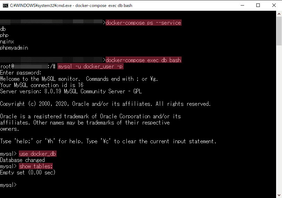This screenshot has width=282, height=198.
Task: Click the 'phpmyadmin' service line
Action: pos(14,48)
